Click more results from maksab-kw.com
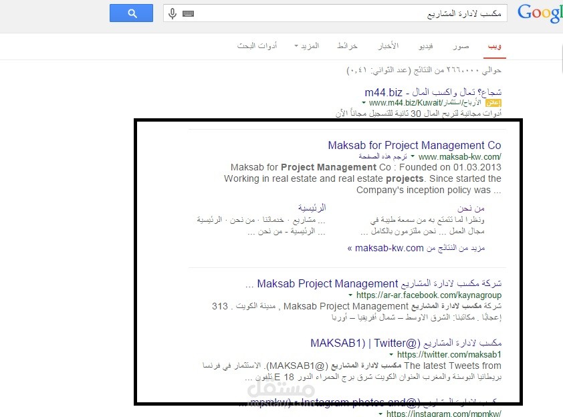This screenshot has height=417, width=563. 416,248
